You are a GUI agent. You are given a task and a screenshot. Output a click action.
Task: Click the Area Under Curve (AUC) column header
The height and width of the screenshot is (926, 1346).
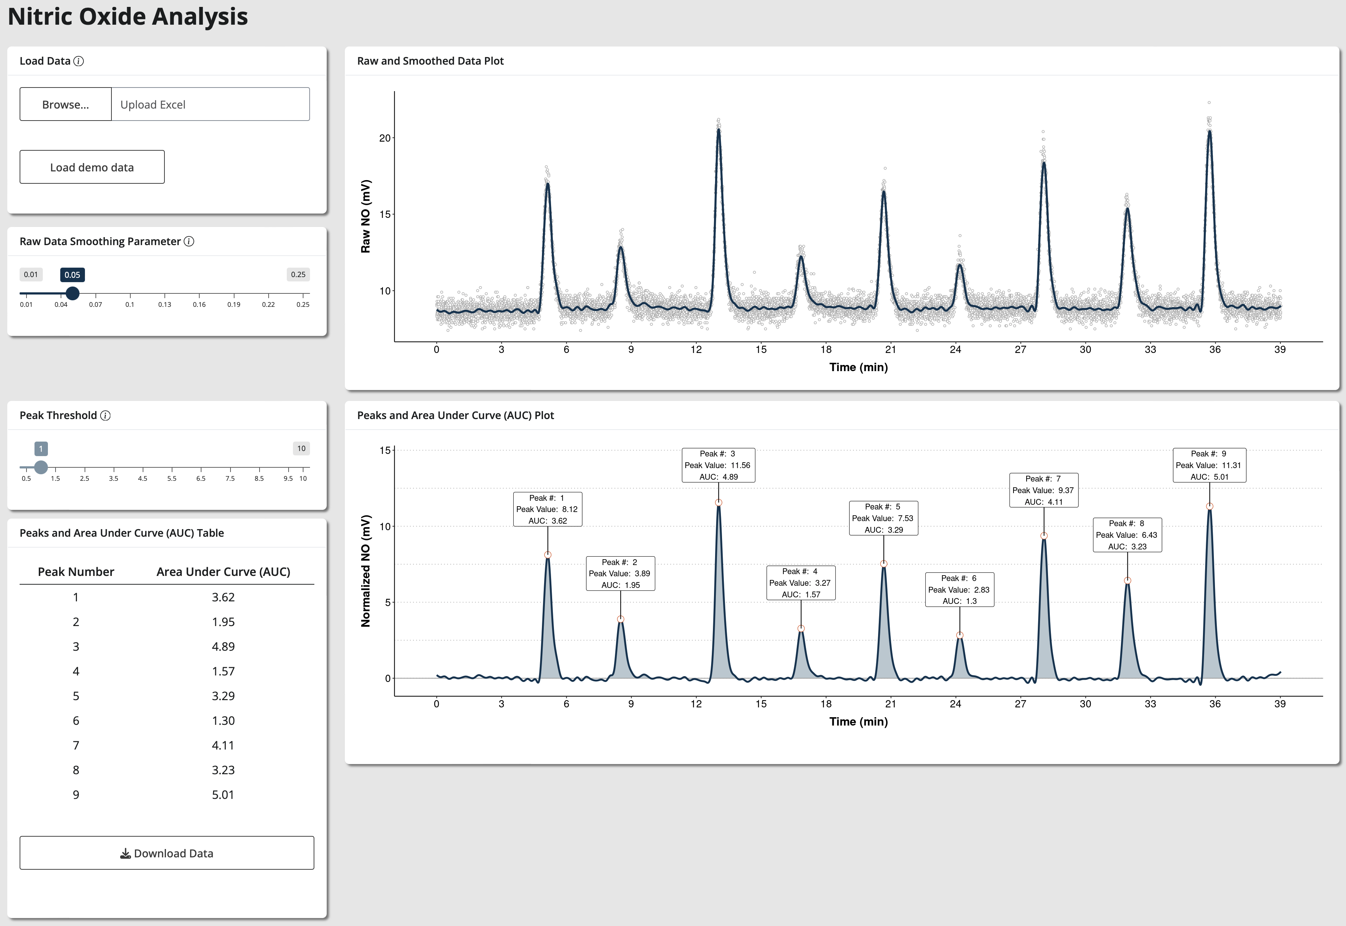223,572
